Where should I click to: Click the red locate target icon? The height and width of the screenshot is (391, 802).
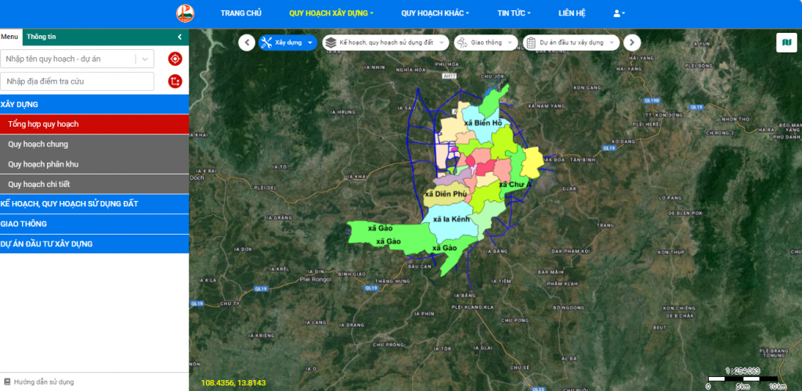click(175, 59)
